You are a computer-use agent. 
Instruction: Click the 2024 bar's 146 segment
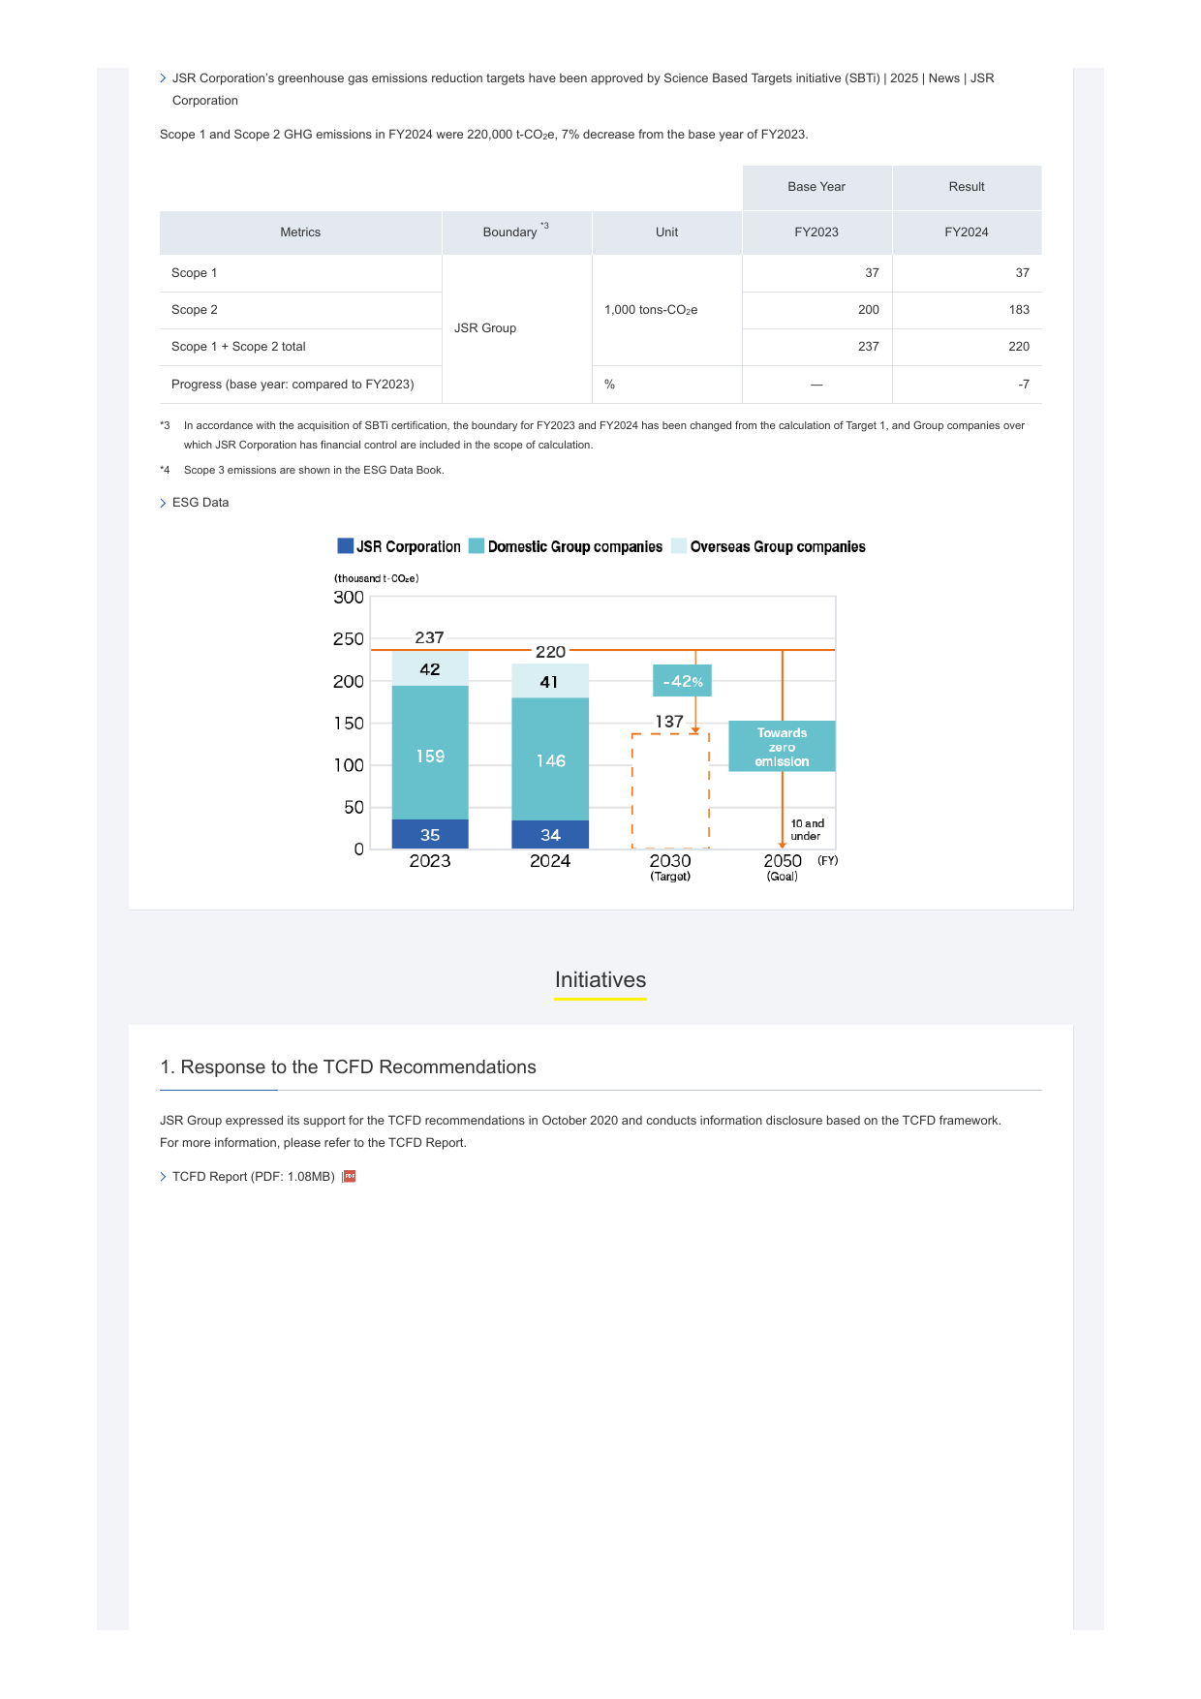pyautogui.click(x=550, y=759)
